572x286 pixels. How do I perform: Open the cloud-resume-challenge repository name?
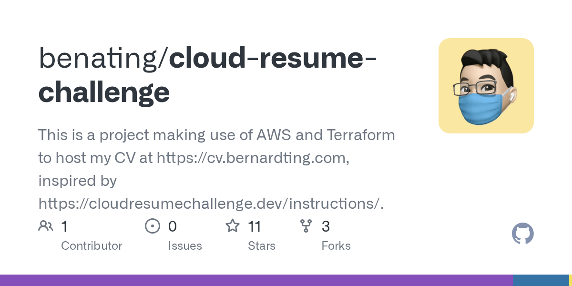pyautogui.click(x=208, y=75)
